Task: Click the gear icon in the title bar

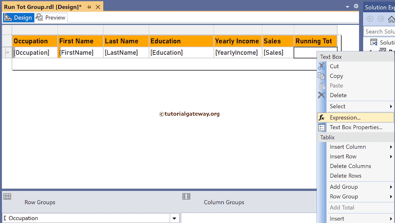Action: 356,6
